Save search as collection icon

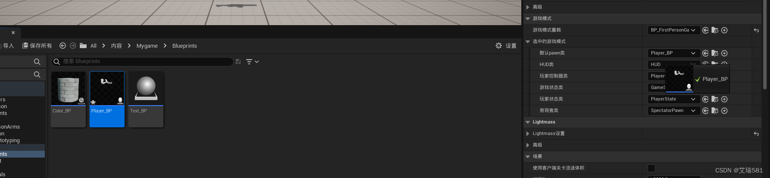pyautogui.click(x=238, y=62)
